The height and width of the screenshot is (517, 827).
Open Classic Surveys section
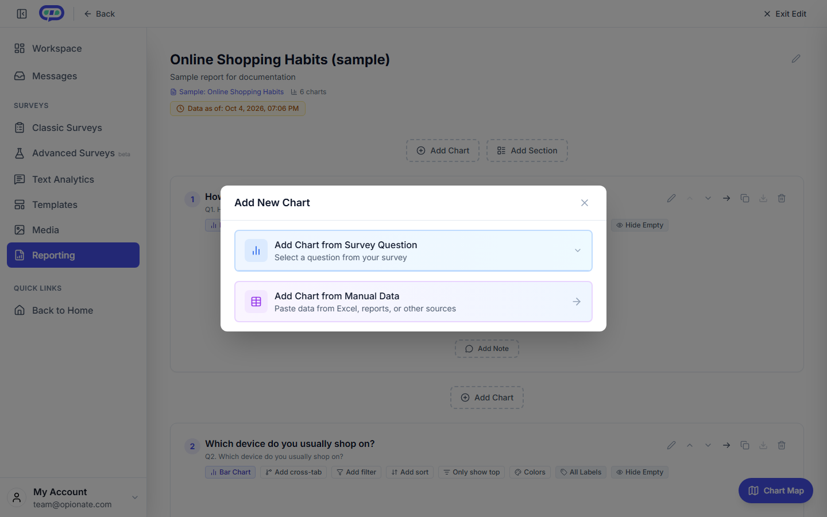(x=73, y=128)
